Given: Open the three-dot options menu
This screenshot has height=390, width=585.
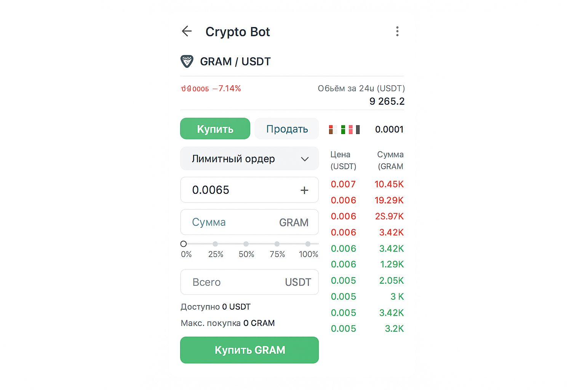Looking at the screenshot, I should point(397,31).
